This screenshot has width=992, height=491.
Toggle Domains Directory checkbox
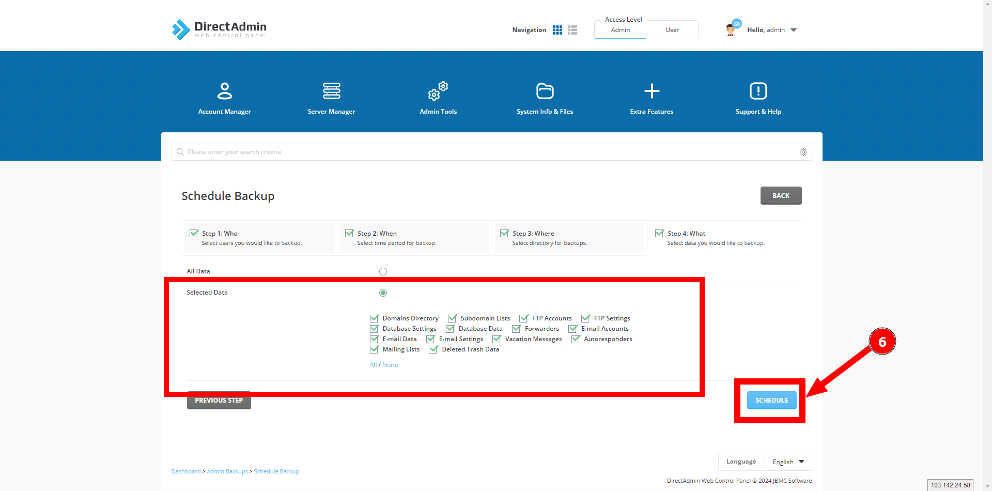(x=375, y=318)
